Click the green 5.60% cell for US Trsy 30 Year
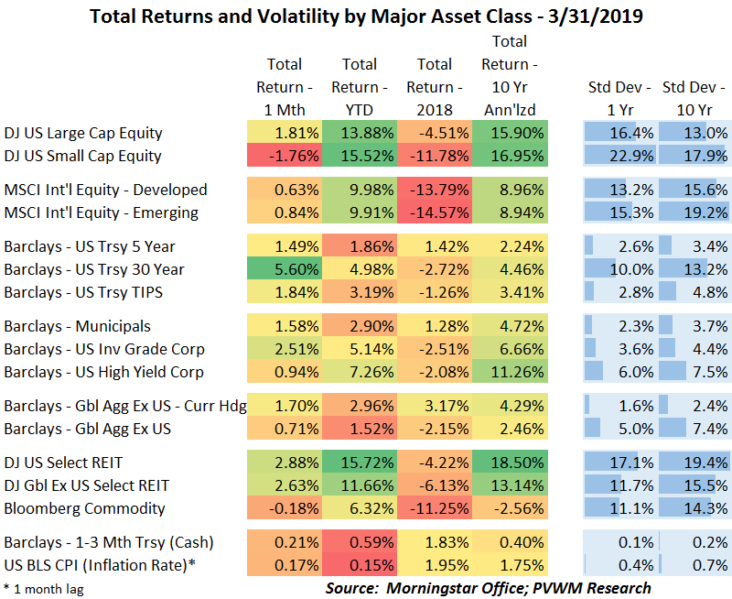The image size is (732, 599). 285,269
